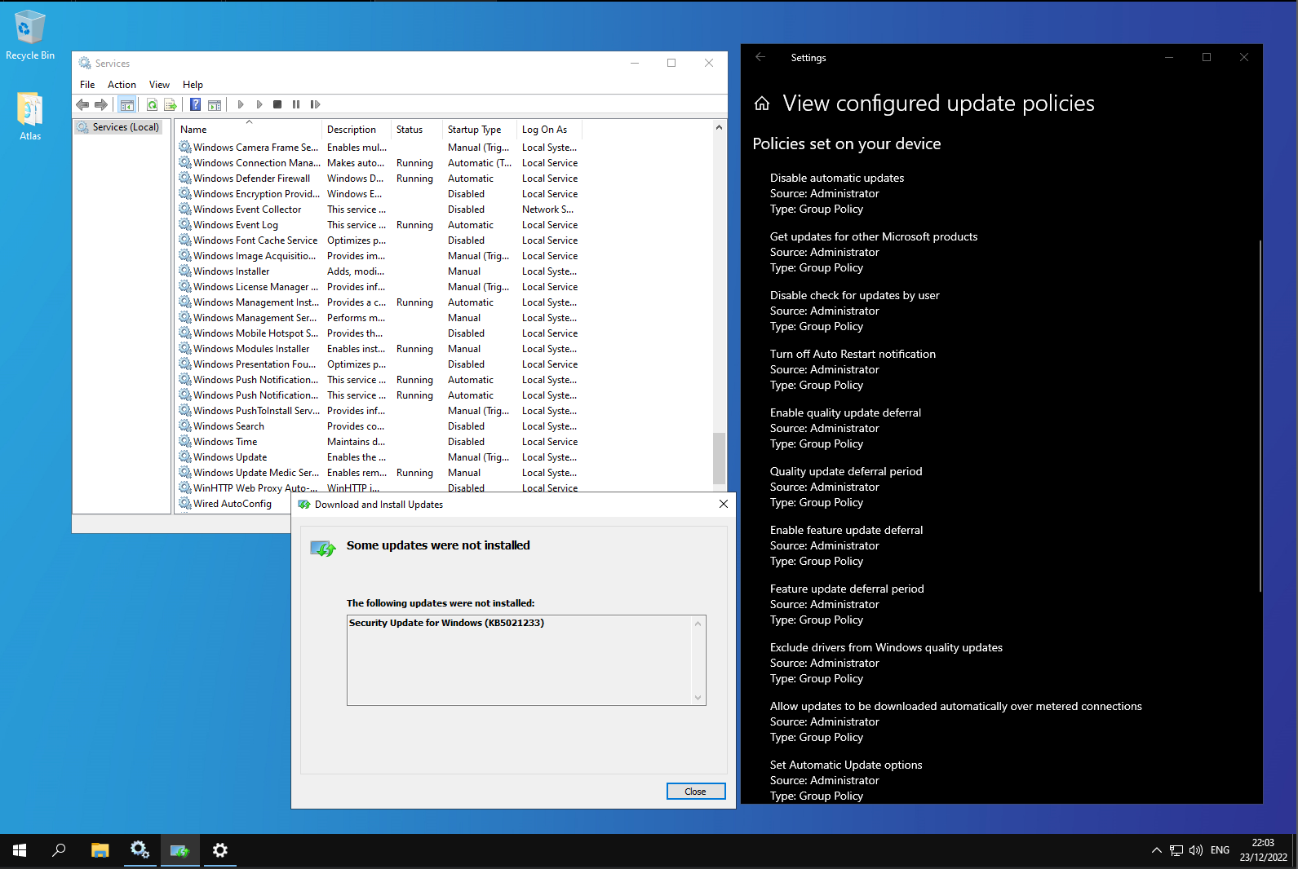
Task: Click the Back arrow in Services toolbar
Action: click(x=82, y=104)
